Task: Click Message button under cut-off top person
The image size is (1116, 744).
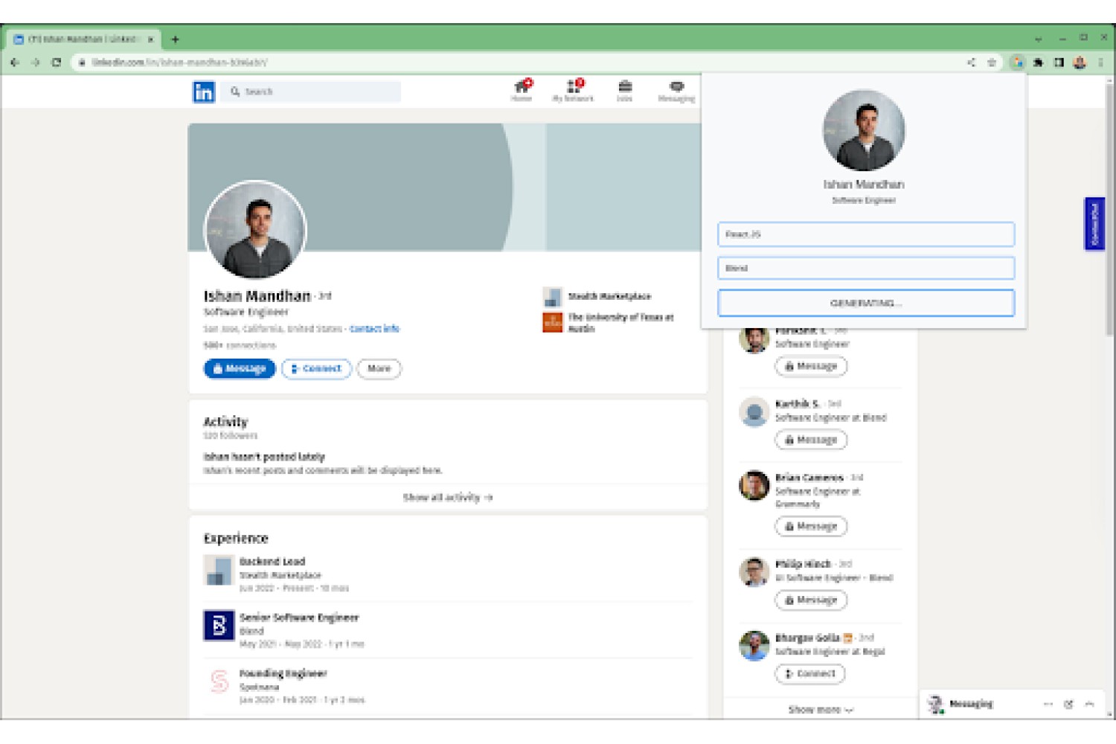Action: point(811,366)
